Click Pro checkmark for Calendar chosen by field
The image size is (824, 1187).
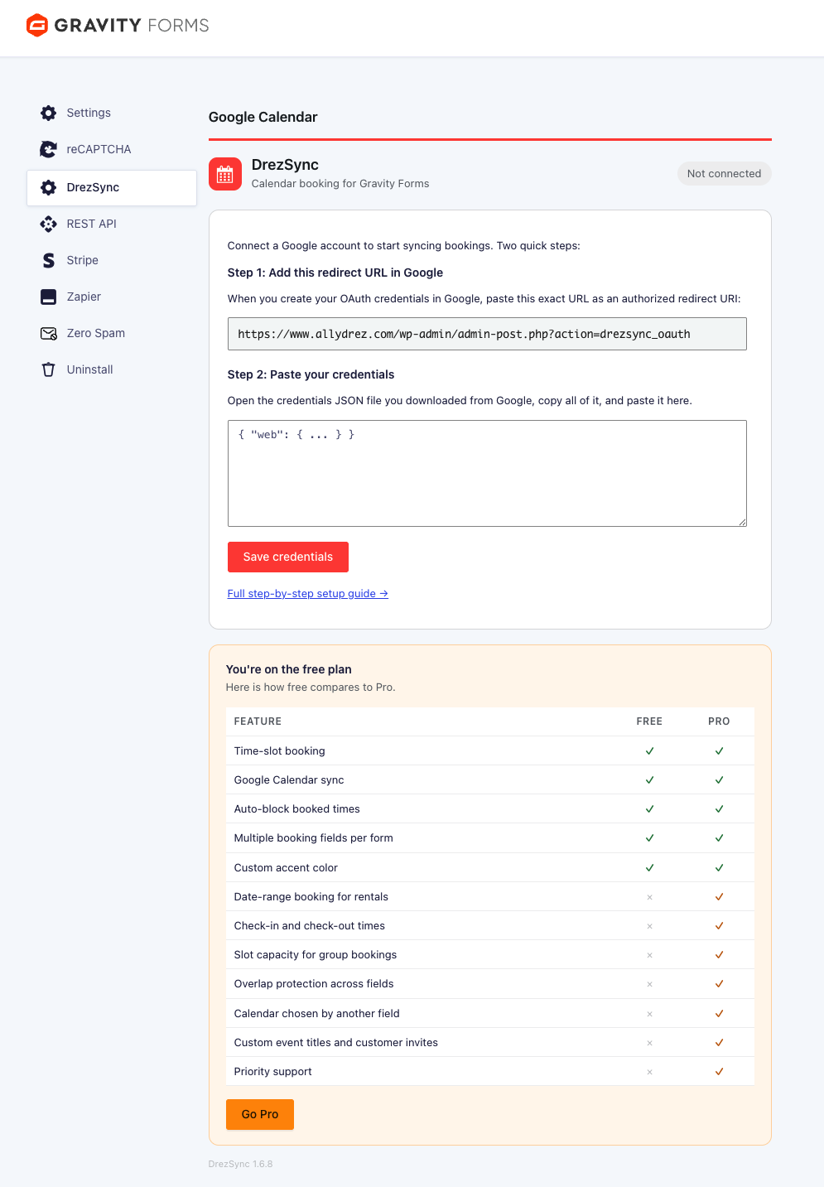point(719,1013)
